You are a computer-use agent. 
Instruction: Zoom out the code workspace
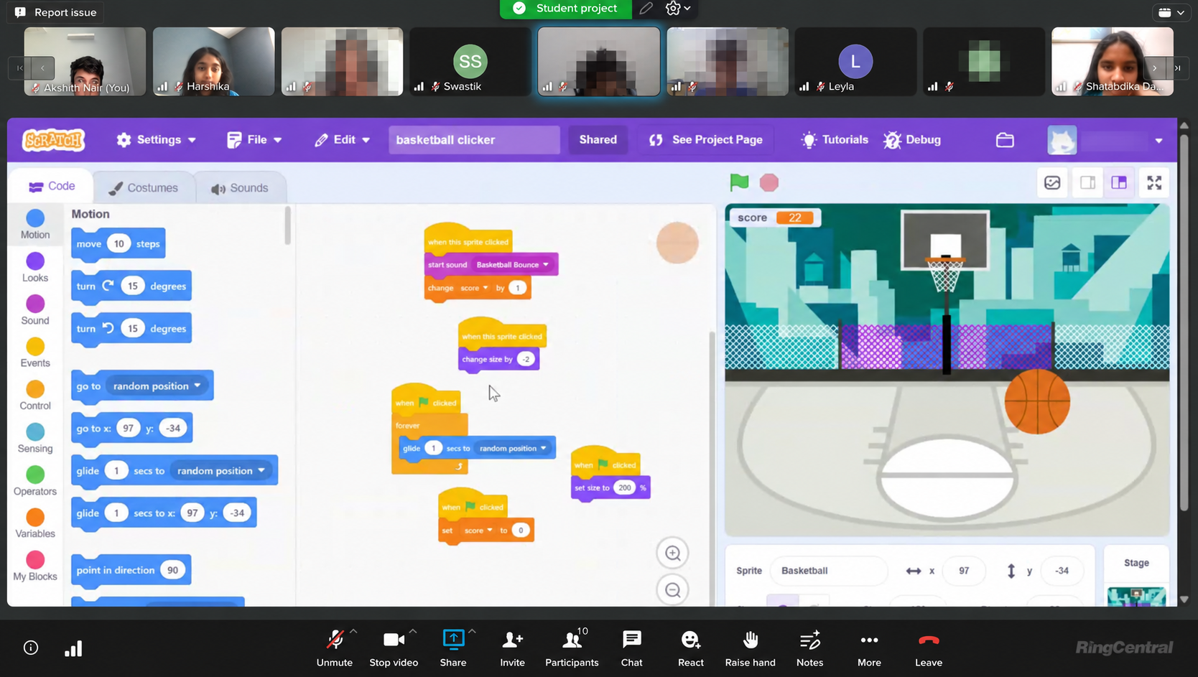[673, 590]
